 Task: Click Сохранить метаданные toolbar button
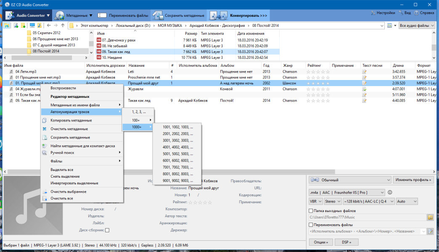[x=179, y=16]
